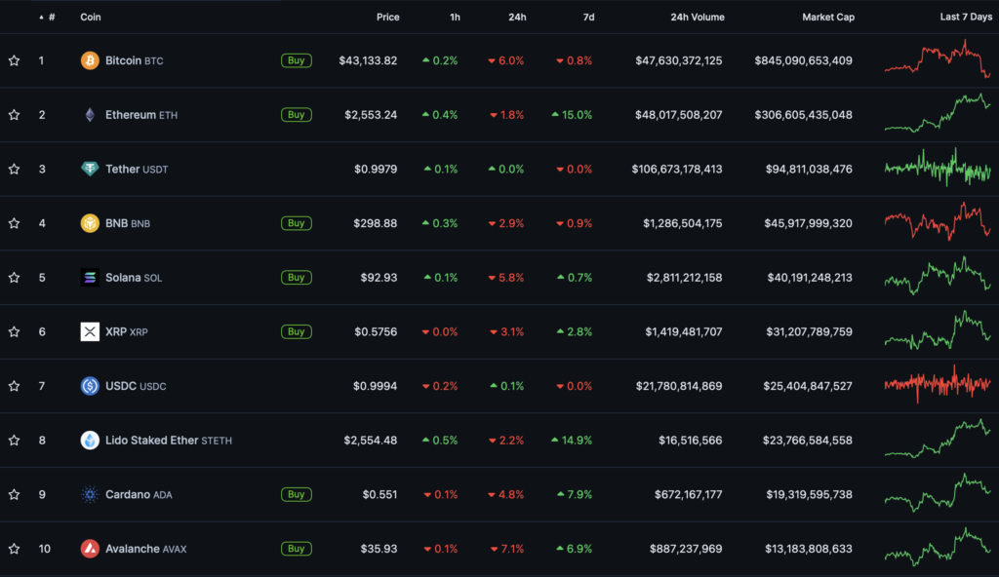This screenshot has height=577, width=999.
Task: Sort the table by Market Cap header
Action: [826, 18]
